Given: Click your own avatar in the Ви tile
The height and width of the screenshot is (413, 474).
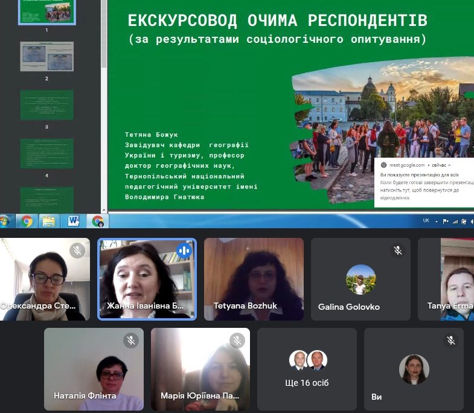Looking at the screenshot, I should pyautogui.click(x=414, y=370).
